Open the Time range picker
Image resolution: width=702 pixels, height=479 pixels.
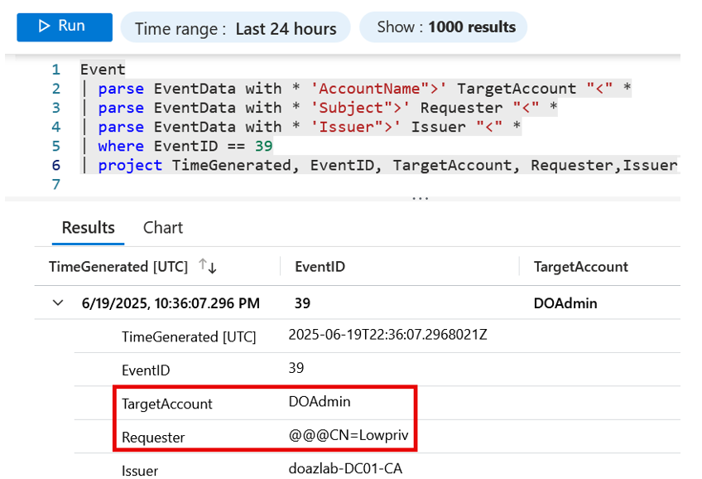(x=235, y=28)
